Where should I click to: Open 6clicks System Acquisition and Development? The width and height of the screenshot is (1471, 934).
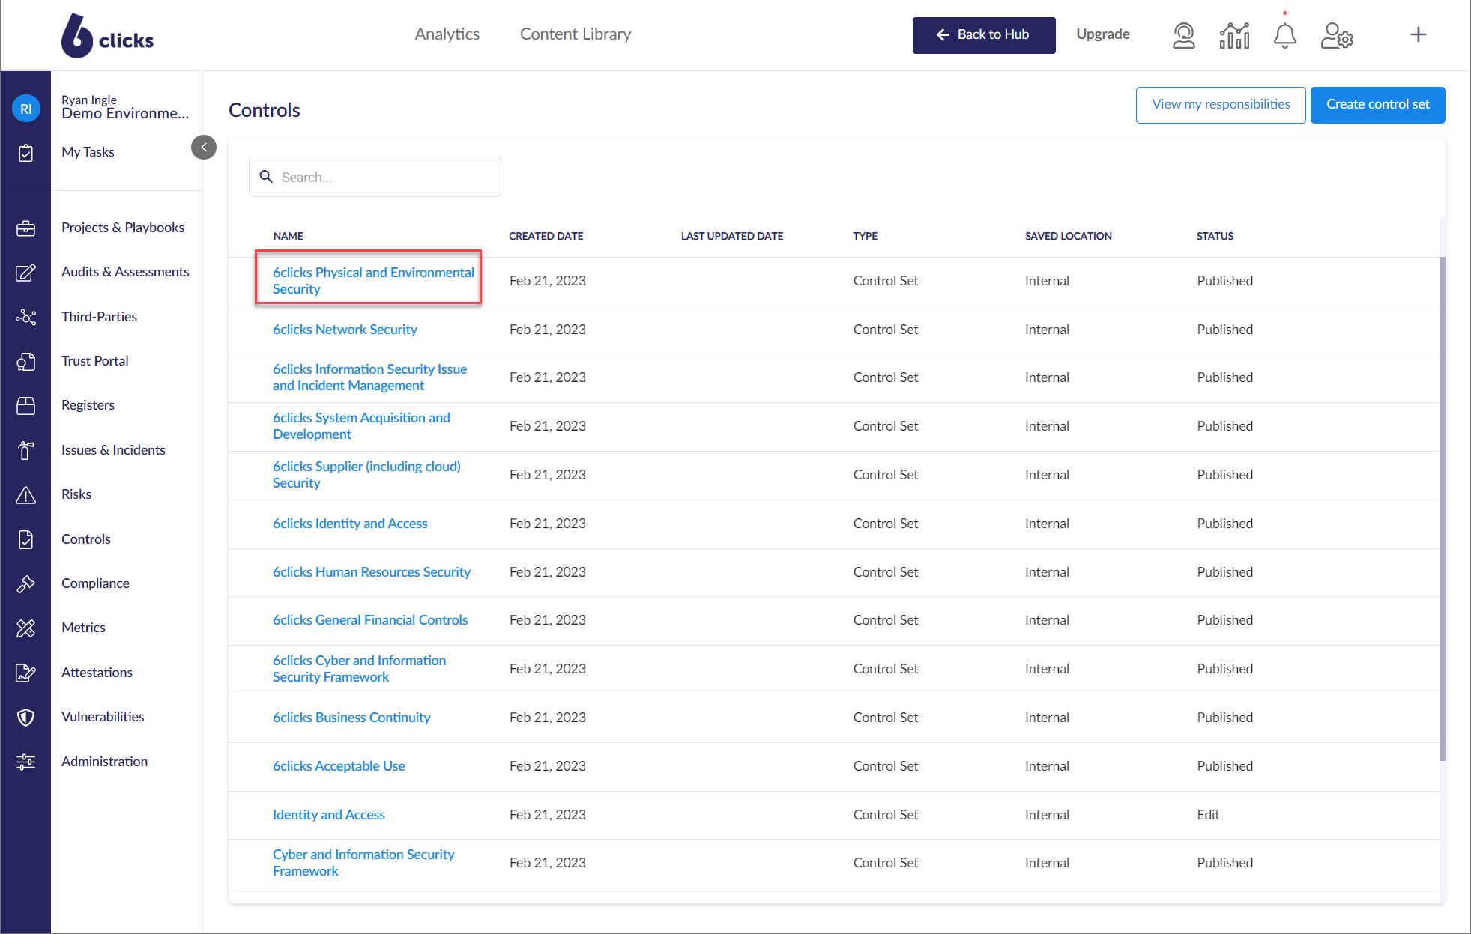[361, 426]
